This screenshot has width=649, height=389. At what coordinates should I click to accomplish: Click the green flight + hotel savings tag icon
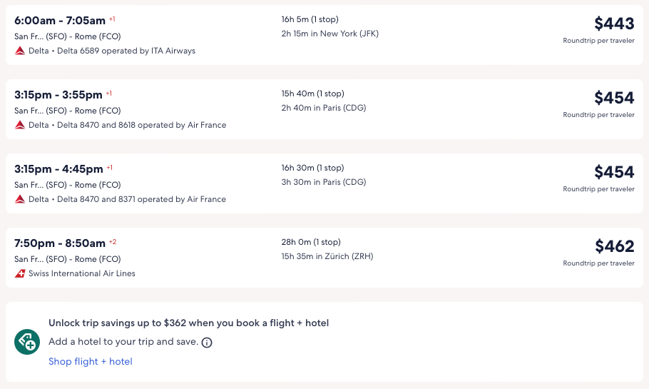pos(27,342)
